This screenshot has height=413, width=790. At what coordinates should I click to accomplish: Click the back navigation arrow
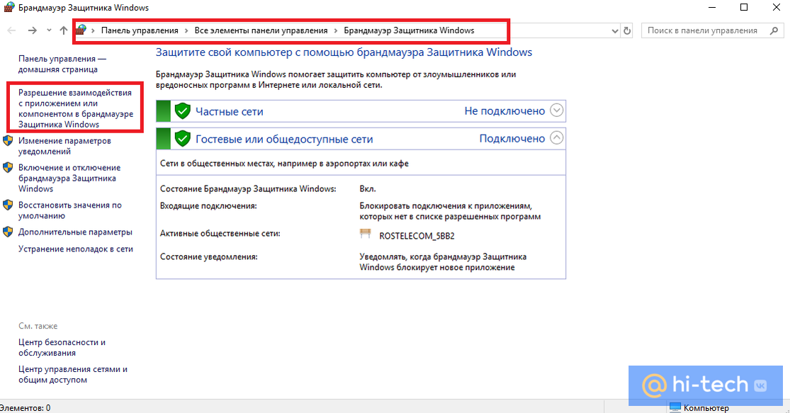tap(11, 30)
